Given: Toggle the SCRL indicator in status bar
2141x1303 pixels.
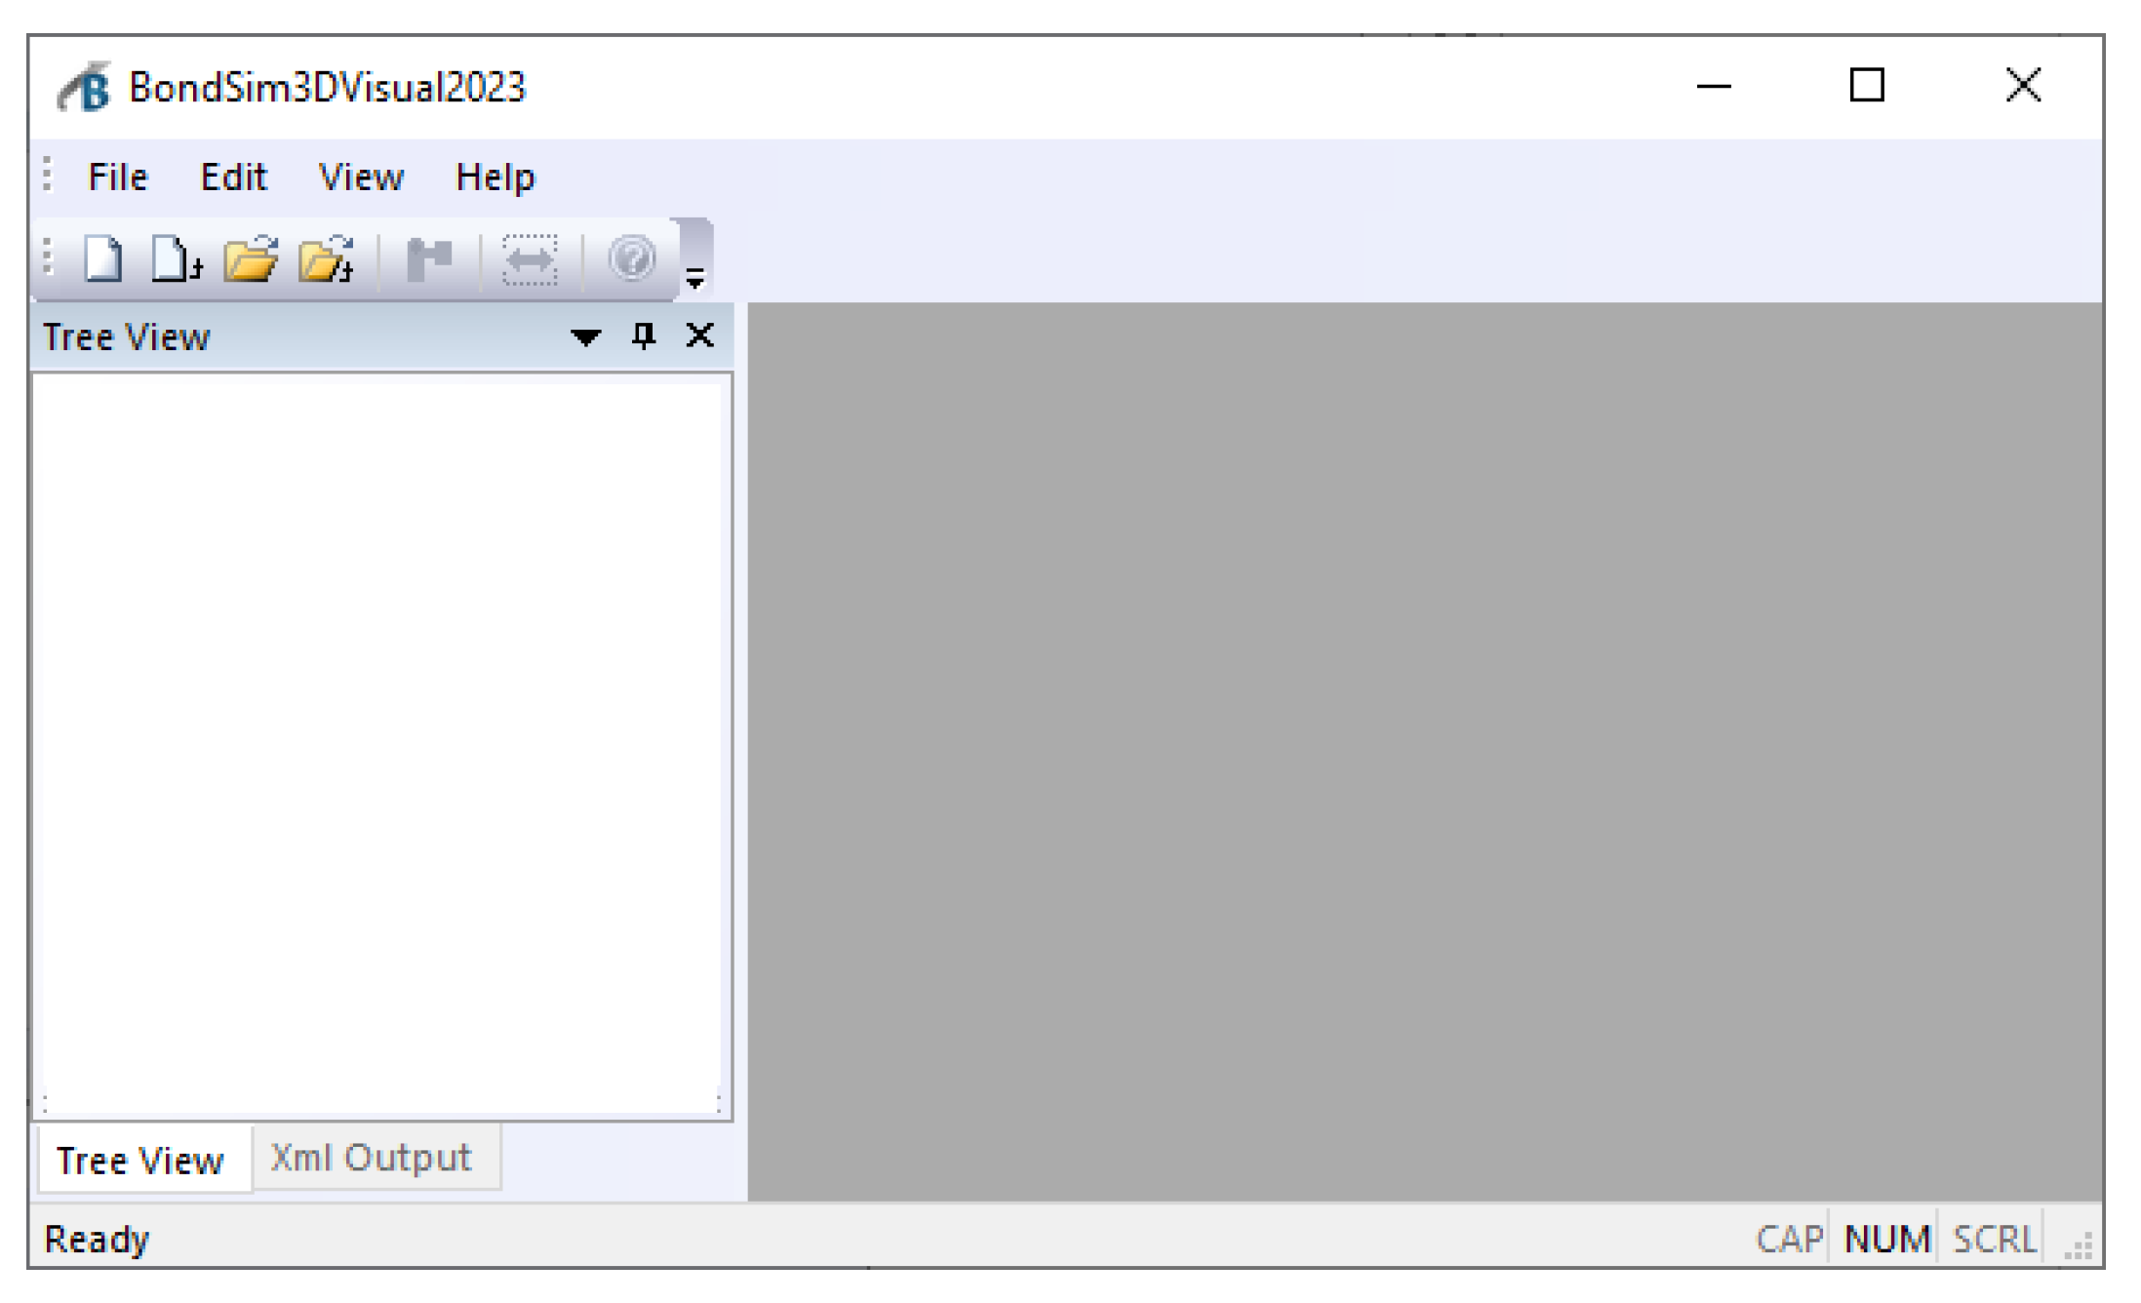Looking at the screenshot, I should pyautogui.click(x=1993, y=1239).
